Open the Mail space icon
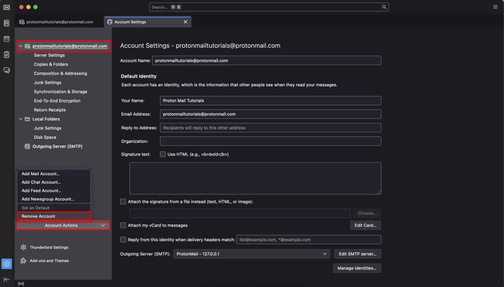504x287 pixels. point(6,7)
